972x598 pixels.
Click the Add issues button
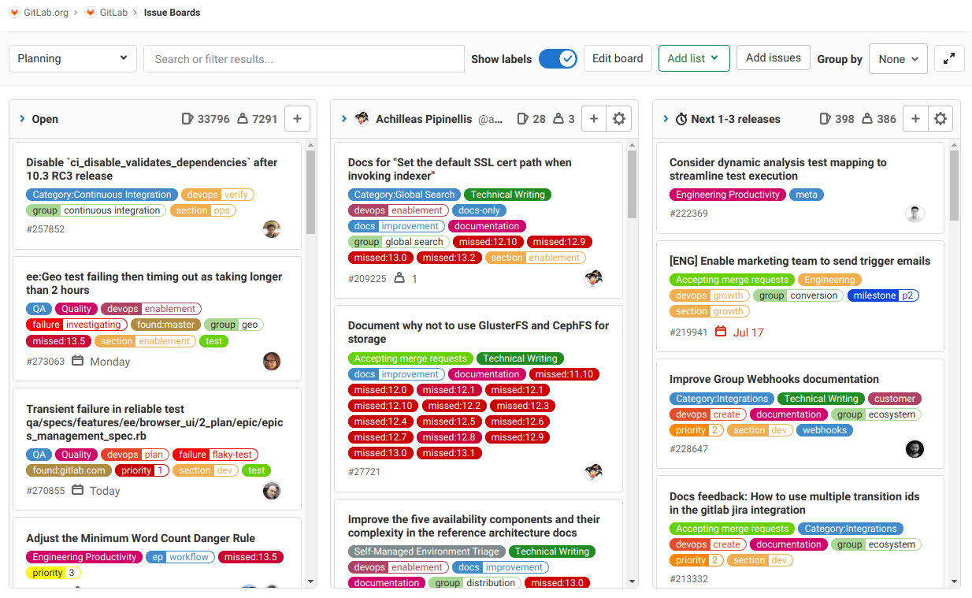(x=773, y=57)
